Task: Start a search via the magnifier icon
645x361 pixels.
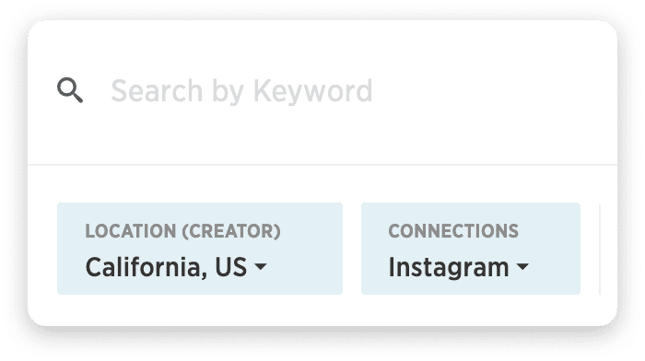Action: pyautogui.click(x=70, y=90)
